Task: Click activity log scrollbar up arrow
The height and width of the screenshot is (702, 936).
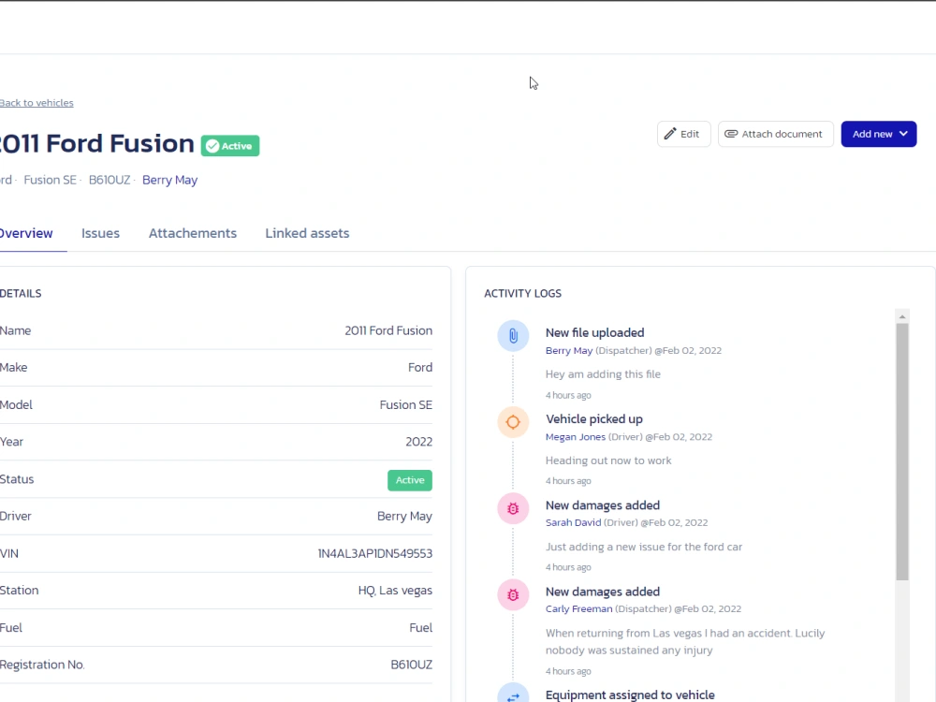Action: click(x=902, y=316)
